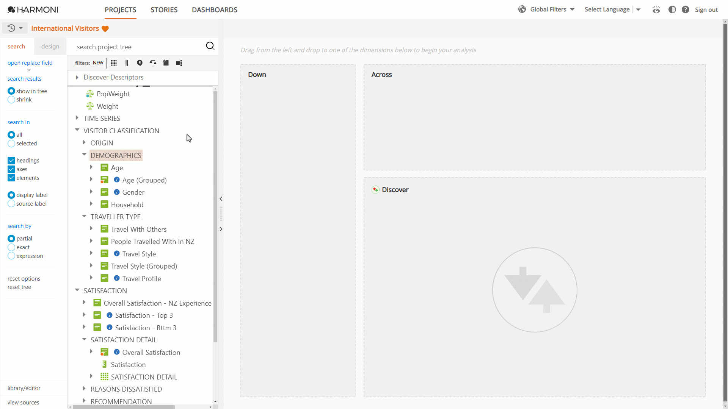Click the hierarchy filter icon

(179, 63)
